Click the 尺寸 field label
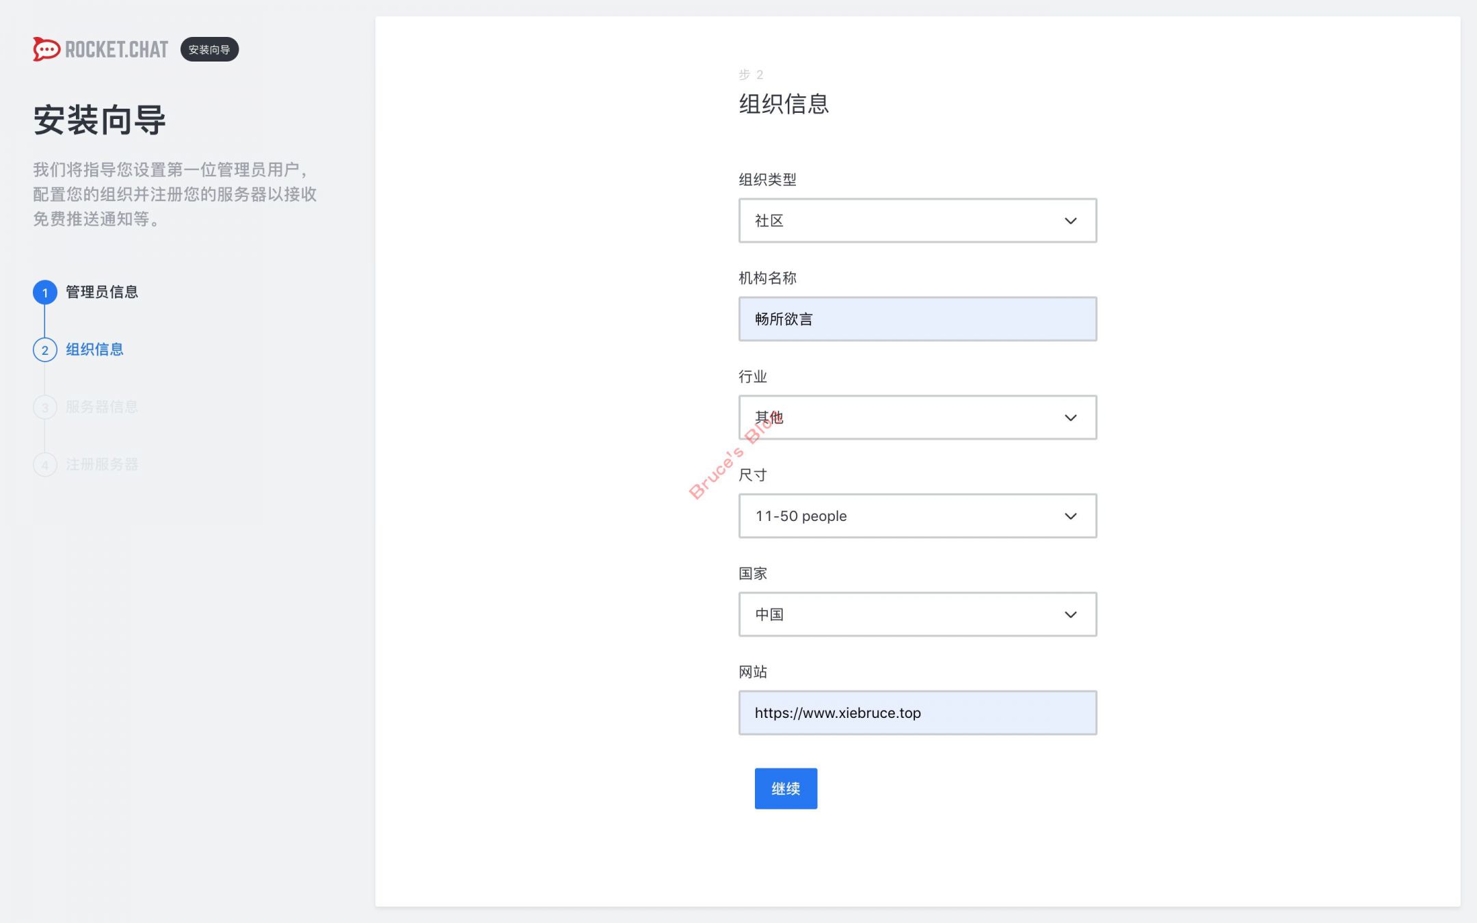The width and height of the screenshot is (1477, 923). pyautogui.click(x=753, y=475)
